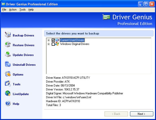This screenshot has height=120, width=156.
Task: Click the Next button
Action: click(141, 114)
